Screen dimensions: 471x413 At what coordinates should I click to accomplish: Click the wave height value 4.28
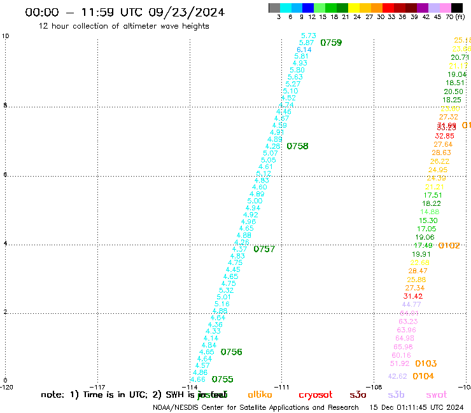(272, 146)
